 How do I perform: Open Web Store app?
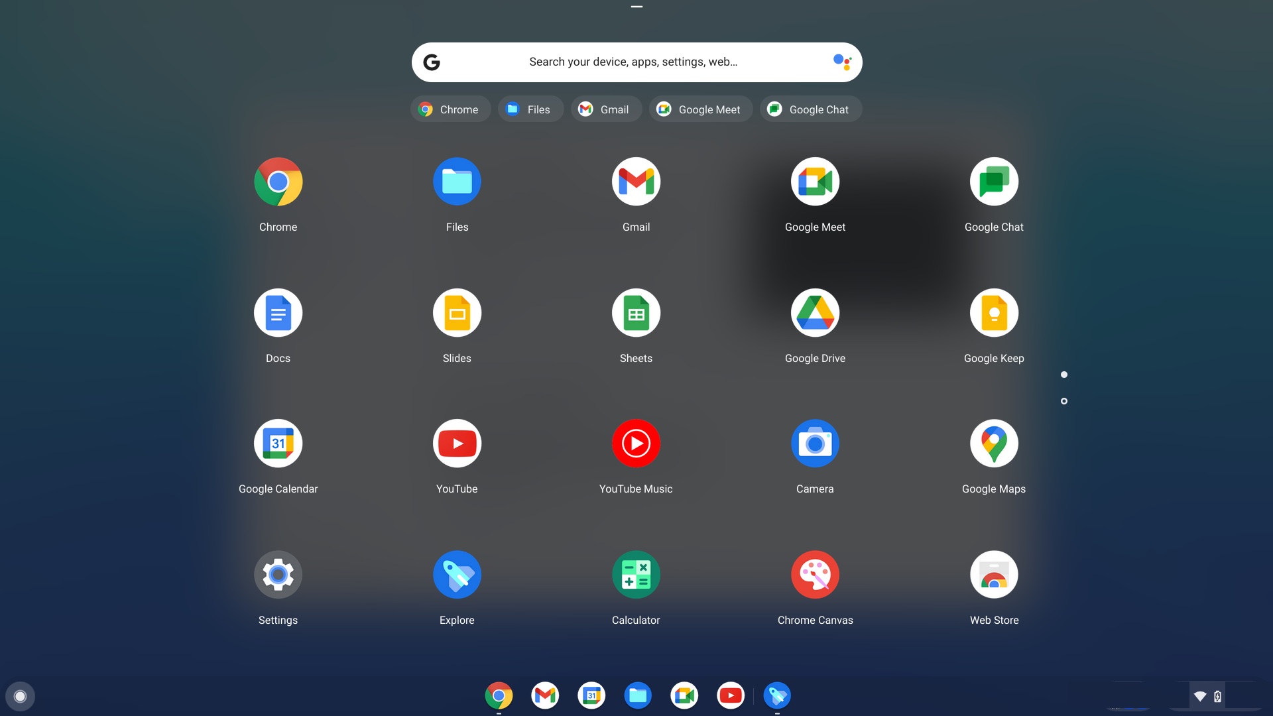(994, 574)
